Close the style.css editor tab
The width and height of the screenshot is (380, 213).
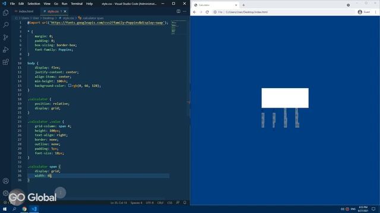click(65, 11)
